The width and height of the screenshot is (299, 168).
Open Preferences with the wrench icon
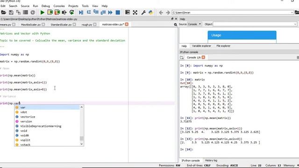coord(143,13)
